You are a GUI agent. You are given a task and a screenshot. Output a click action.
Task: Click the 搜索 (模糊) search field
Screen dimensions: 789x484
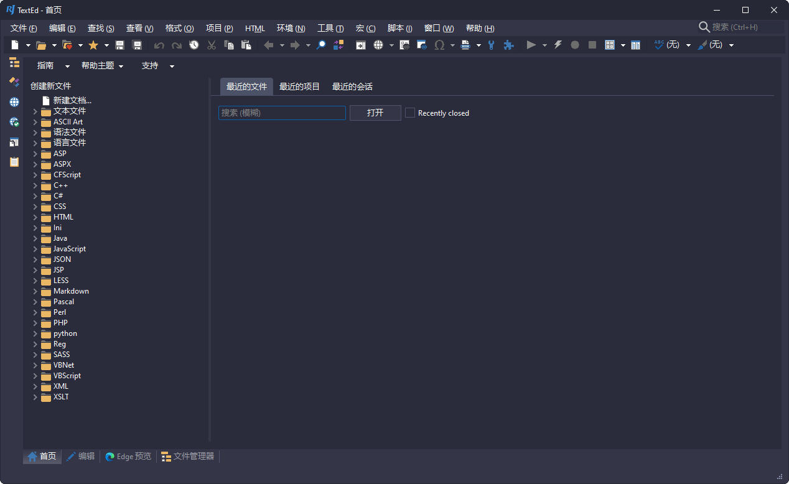pos(282,113)
